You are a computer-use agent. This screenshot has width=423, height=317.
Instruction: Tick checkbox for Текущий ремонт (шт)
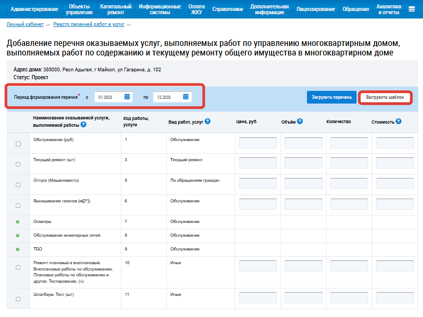(x=18, y=164)
